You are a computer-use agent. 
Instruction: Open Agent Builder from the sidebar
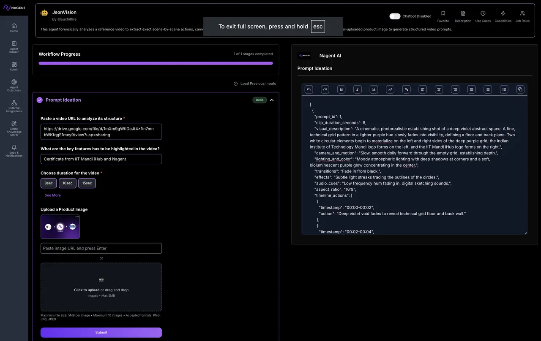click(14, 46)
